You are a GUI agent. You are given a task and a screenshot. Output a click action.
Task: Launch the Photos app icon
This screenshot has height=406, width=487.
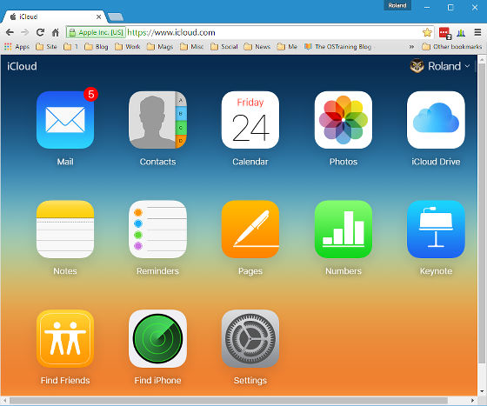344,120
